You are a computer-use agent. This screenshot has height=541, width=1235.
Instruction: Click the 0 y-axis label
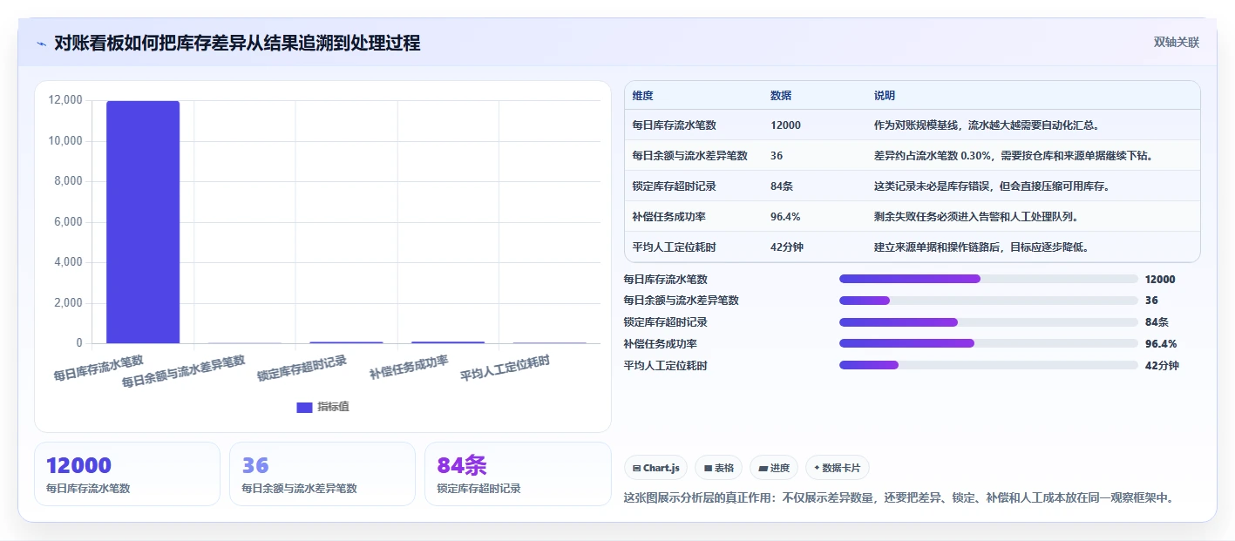point(79,343)
